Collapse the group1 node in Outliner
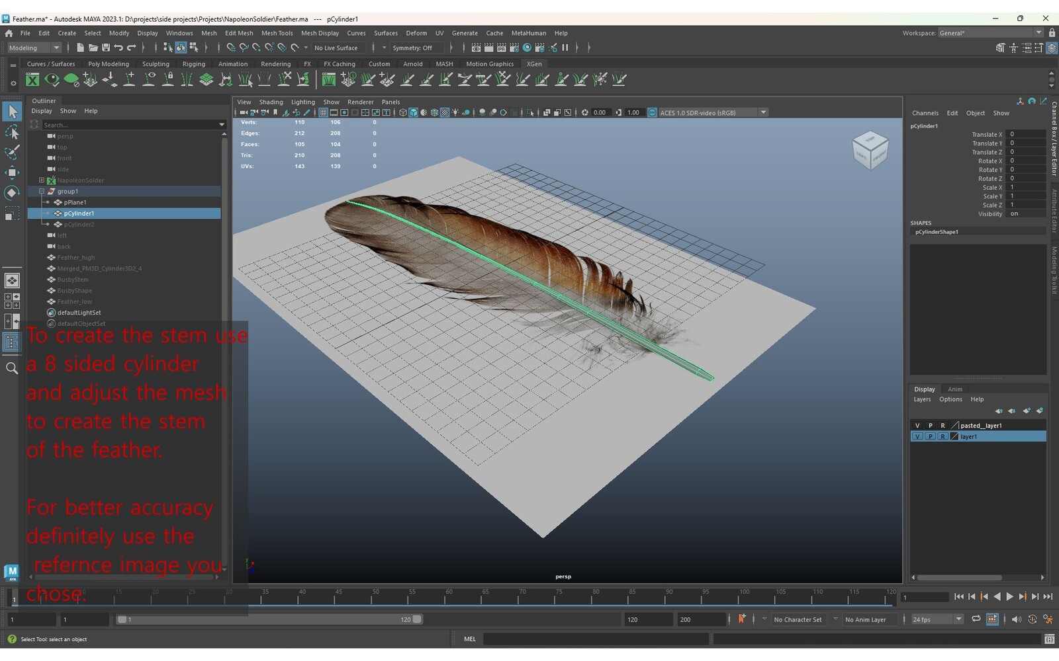Image resolution: width=1059 pixels, height=661 pixels. pos(42,191)
